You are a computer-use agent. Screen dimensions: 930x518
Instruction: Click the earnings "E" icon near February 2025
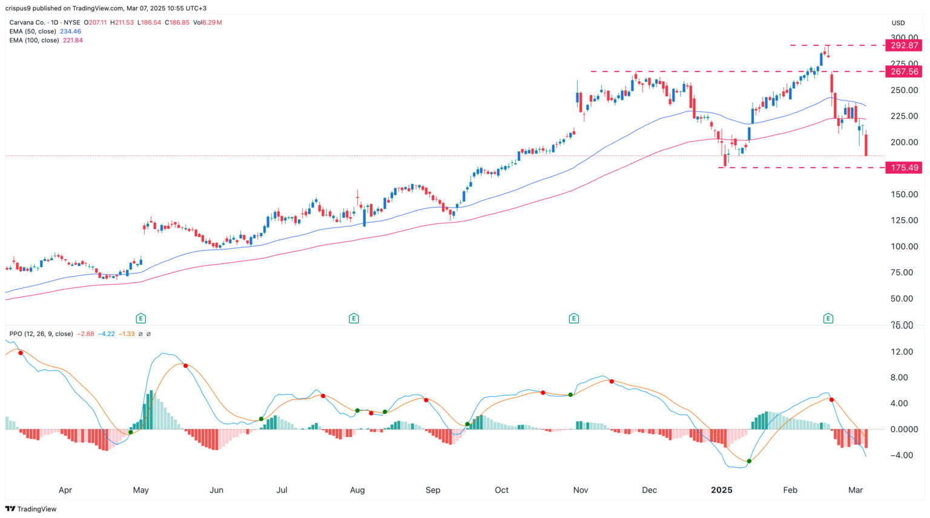(827, 317)
